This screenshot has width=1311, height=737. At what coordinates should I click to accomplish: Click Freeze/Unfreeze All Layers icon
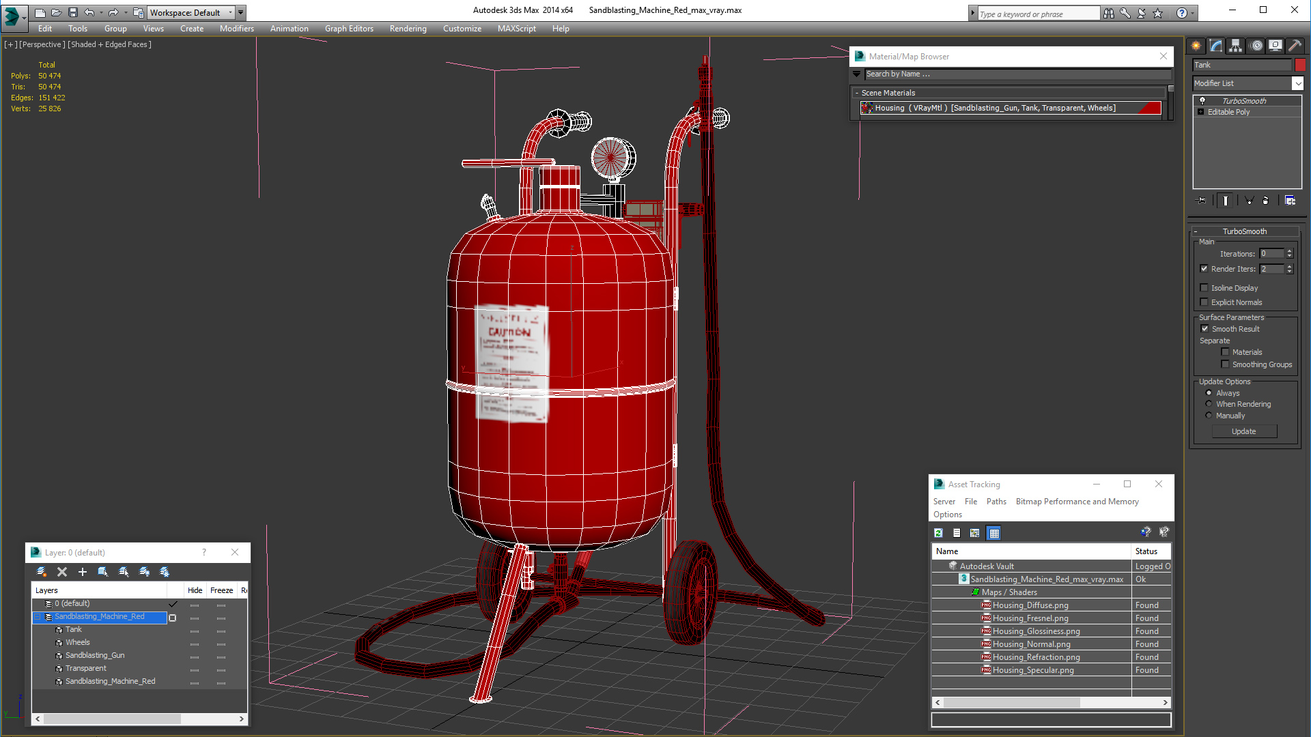click(165, 572)
